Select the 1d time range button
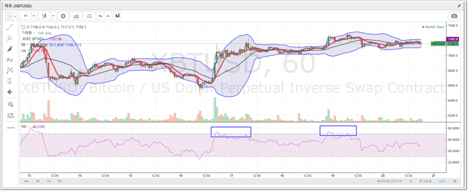The image size is (468, 191). point(48,181)
